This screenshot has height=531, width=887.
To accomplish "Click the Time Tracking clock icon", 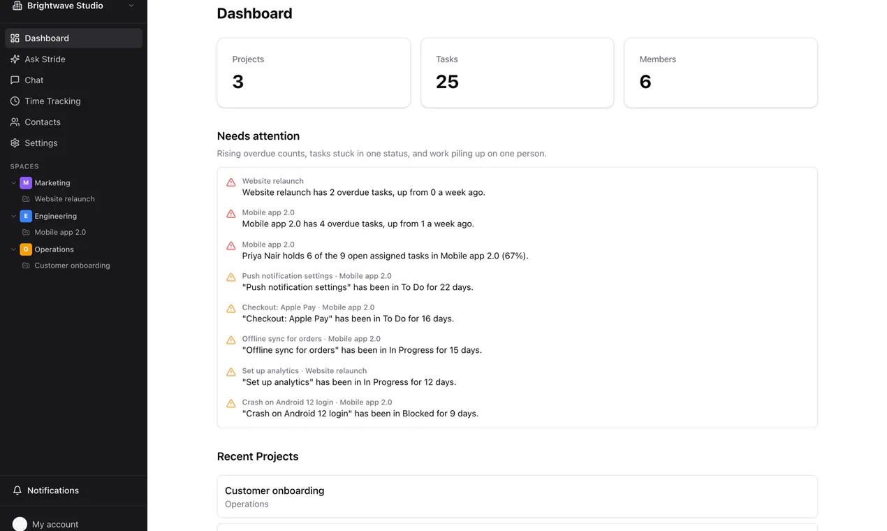I will point(15,101).
